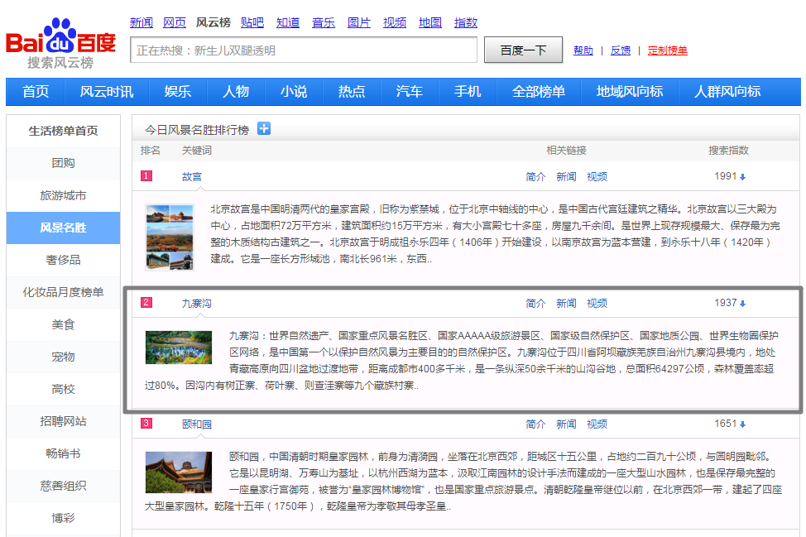Select 旅游城市 in the sidebar
This screenshot has width=806, height=537.
63,195
